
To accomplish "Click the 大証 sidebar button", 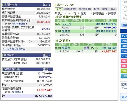I will [x=124, y=61].
